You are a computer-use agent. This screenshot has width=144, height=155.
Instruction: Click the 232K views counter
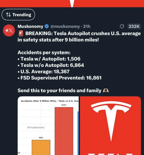(134, 26)
